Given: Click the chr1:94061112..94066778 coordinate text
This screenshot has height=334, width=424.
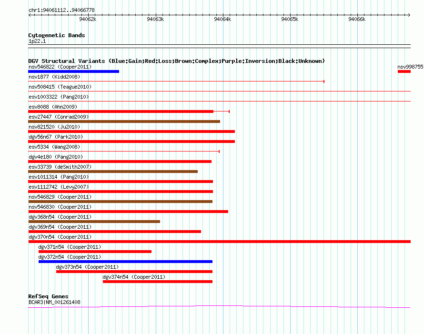Looking at the screenshot, I should pos(61,10).
